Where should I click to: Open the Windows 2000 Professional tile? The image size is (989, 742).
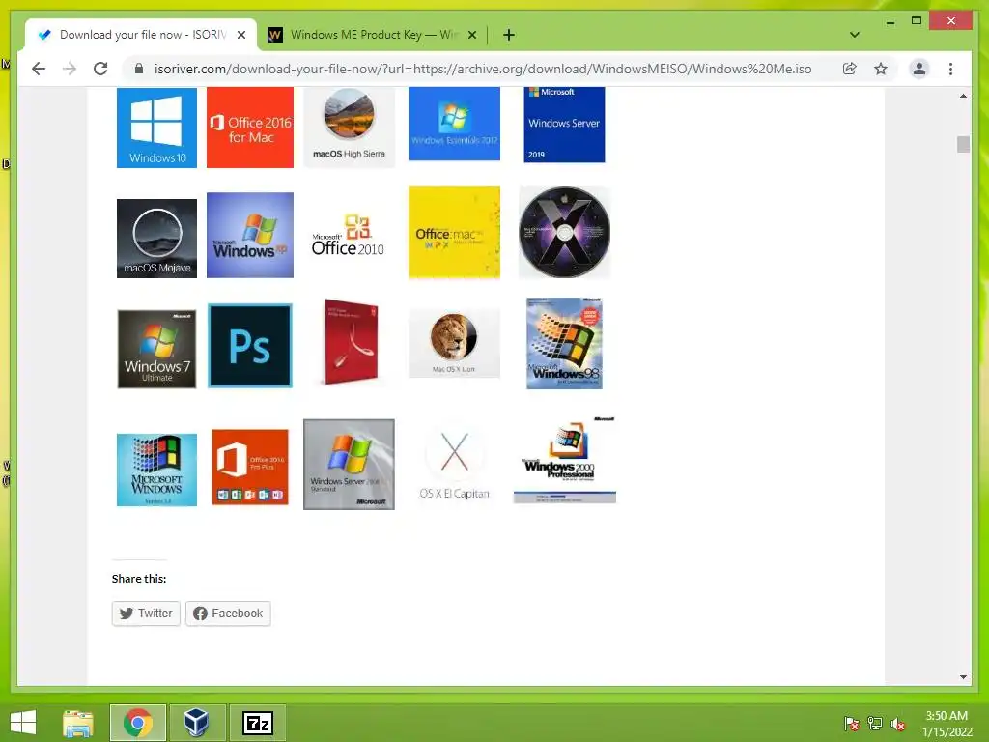[x=564, y=459]
